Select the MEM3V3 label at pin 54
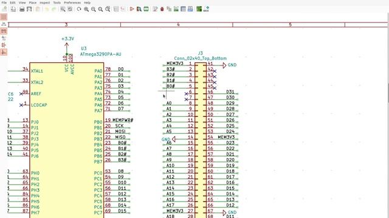The image size is (389, 218). tap(226, 137)
